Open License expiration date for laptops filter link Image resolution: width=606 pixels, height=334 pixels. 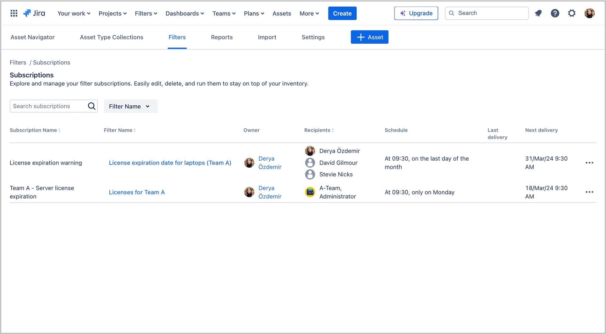[x=170, y=163]
